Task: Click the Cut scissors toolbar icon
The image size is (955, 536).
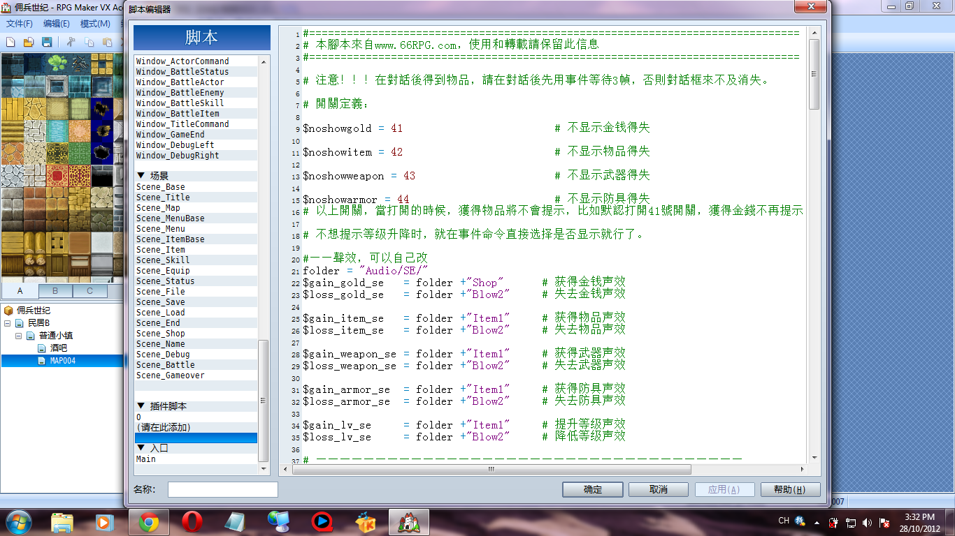Action: point(71,42)
